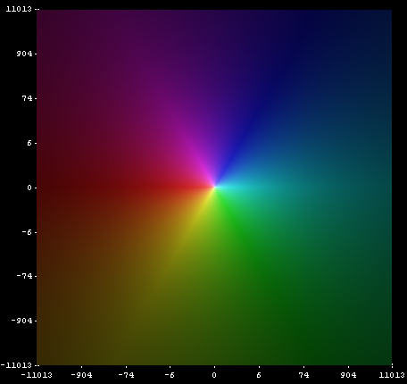Pick the cyan ray right of center
This screenshot has width=407, height=384.
(x=250, y=188)
